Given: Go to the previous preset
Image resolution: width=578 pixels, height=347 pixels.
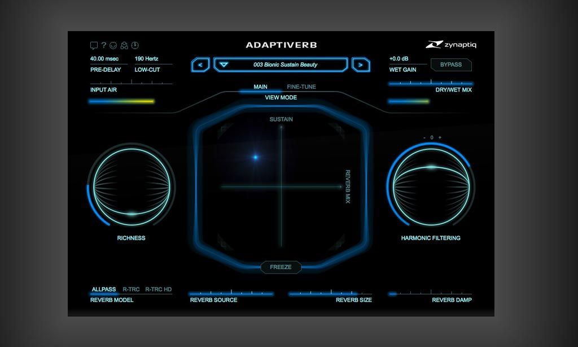Looking at the screenshot, I should [200, 64].
